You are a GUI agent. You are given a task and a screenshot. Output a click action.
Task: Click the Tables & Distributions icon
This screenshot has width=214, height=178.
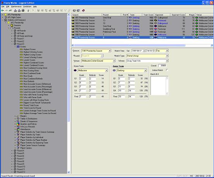click(x=18, y=119)
